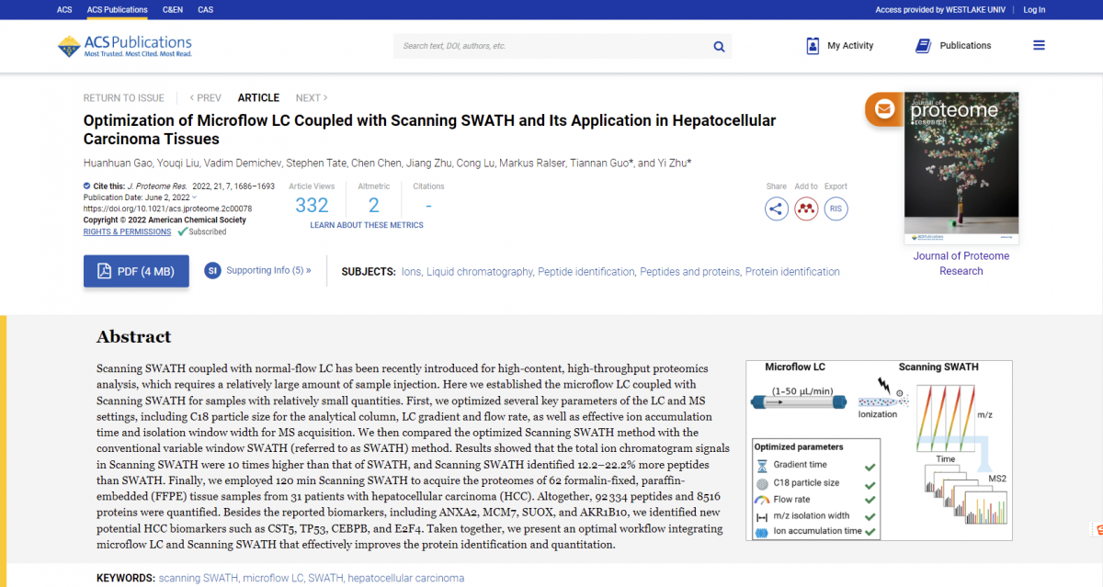Expand the publication date dropdown arrow
Viewport: 1103px width, 587px height.
click(194, 198)
